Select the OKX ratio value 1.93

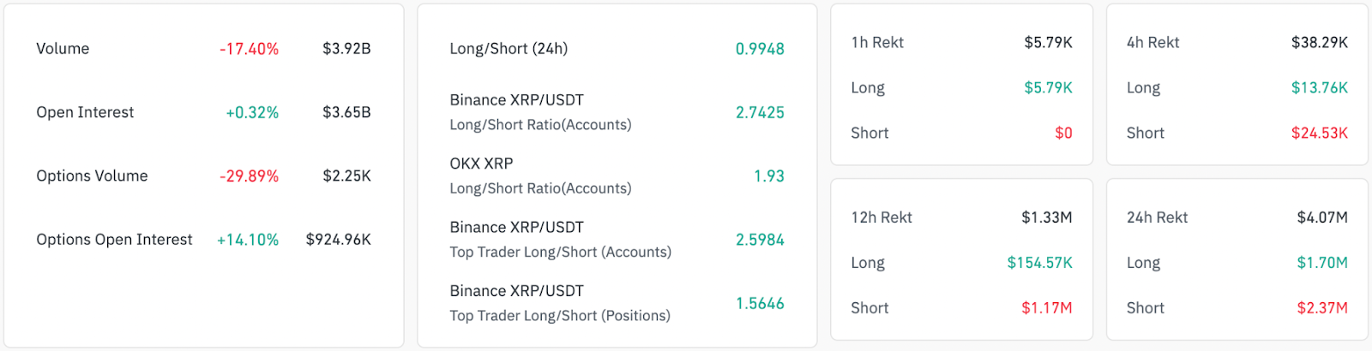(768, 175)
